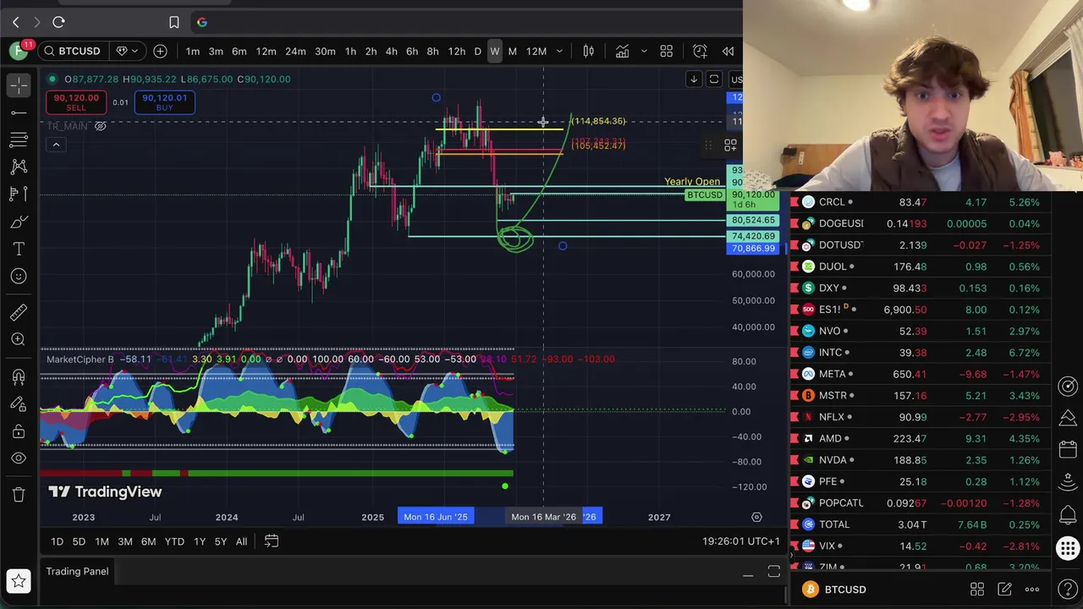Toggle the red flag beside AMD
1083x609 pixels.
(794, 438)
